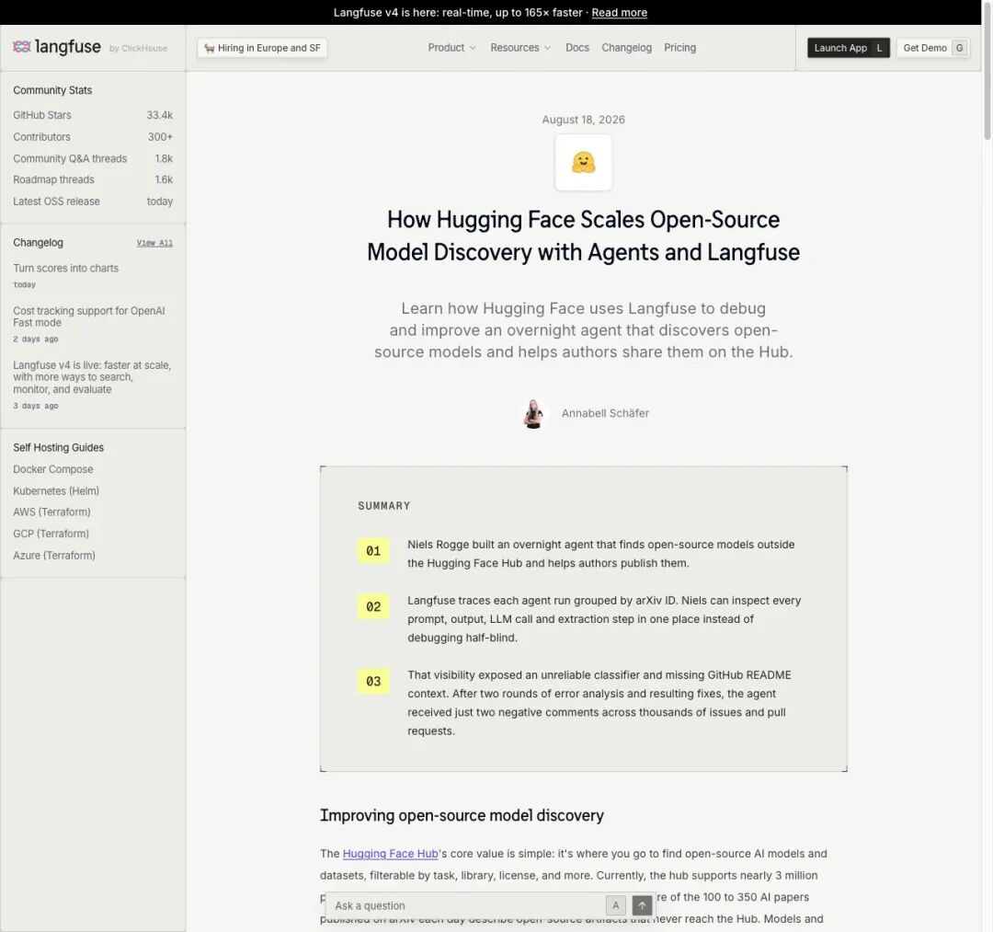
Task: Open the 'Langfuse v4 is live' changelog entry
Action: pos(93,377)
